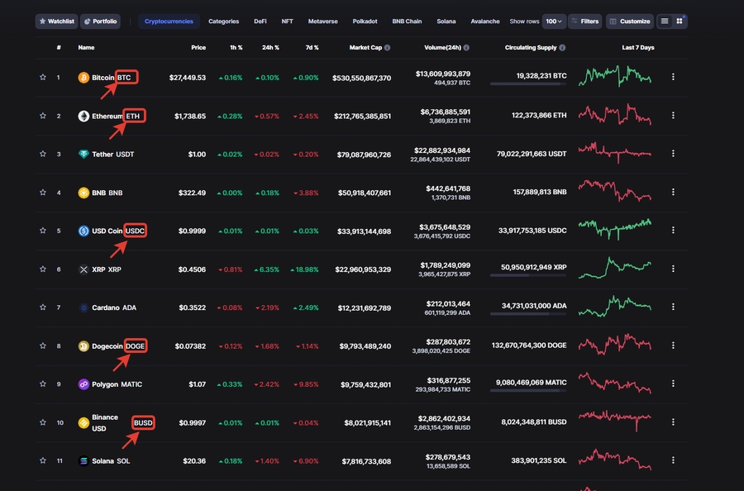
Task: Switch to the DeFi tab
Action: point(260,21)
